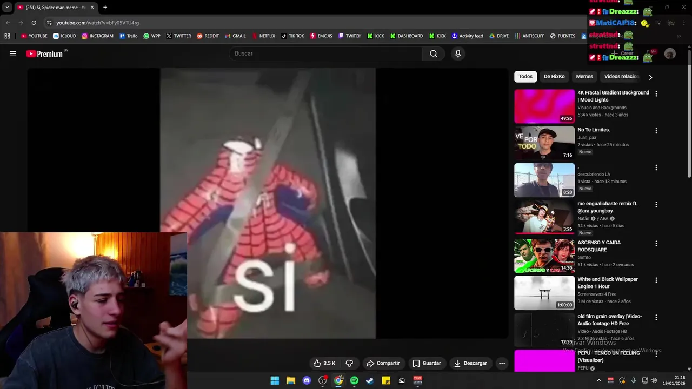
Task: Click the YouTube Premium logo
Action: [44, 53]
